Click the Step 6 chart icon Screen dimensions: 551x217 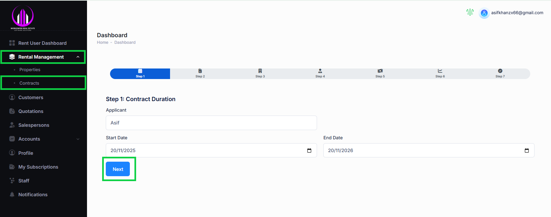(x=440, y=71)
